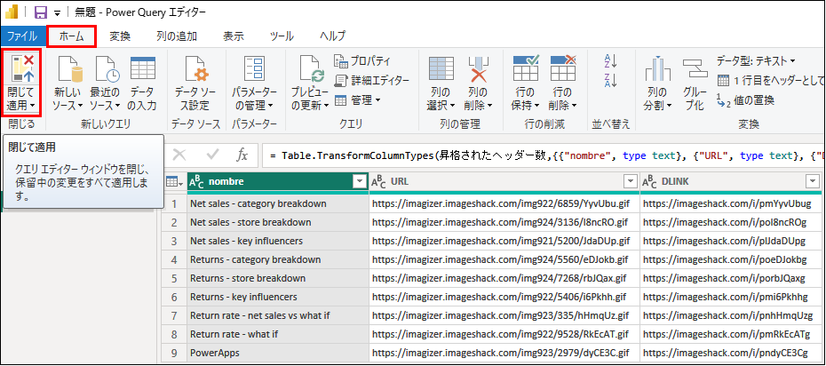Select cell 'Returns - key influencers'
The height and width of the screenshot is (366, 826).
(278, 297)
